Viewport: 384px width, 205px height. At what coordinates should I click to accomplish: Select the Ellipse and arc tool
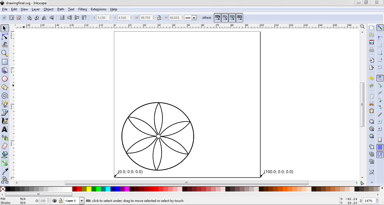click(x=5, y=79)
